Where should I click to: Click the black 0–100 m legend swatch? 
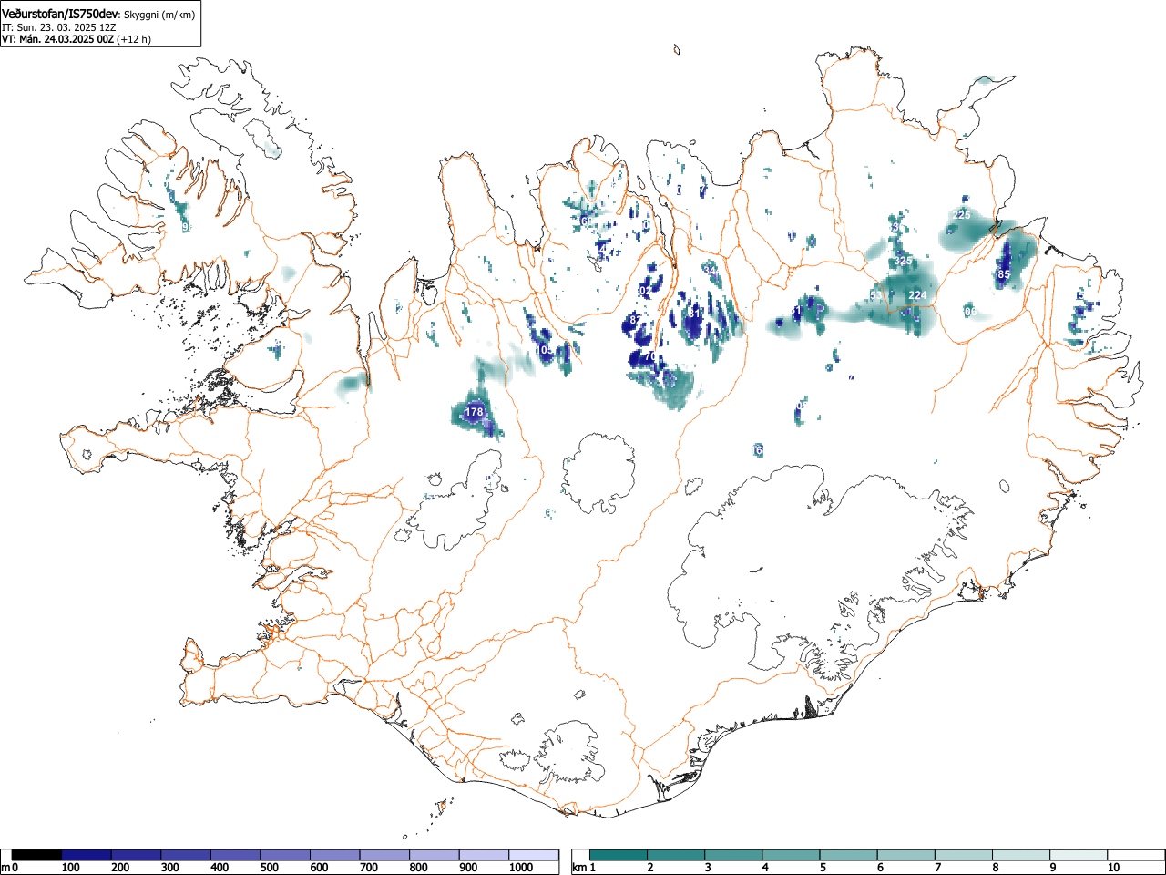tap(37, 855)
